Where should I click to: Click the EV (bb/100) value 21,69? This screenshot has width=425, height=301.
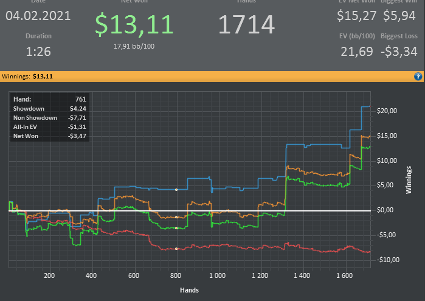[x=357, y=52]
